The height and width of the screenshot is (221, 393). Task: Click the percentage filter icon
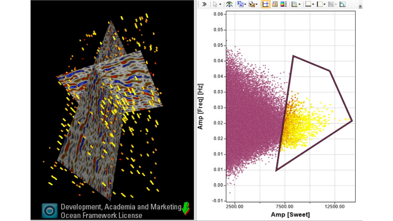click(x=331, y=4)
